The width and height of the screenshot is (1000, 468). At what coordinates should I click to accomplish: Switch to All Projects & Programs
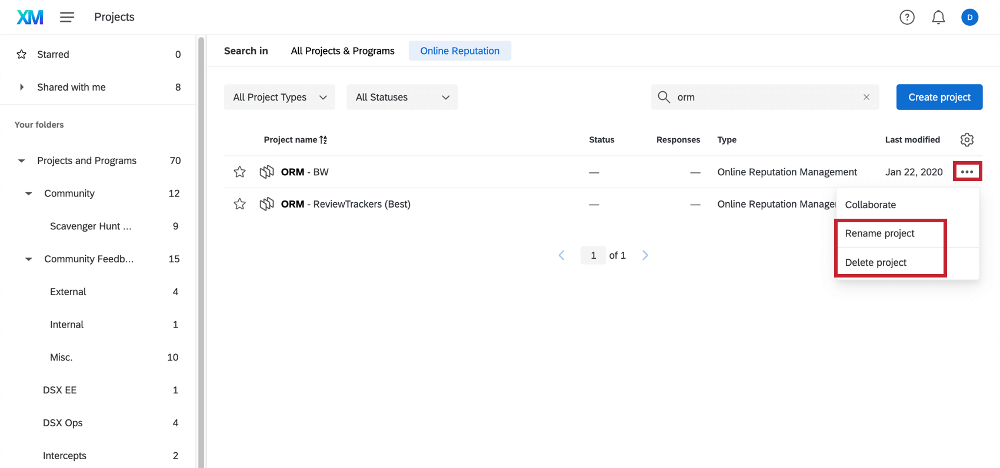(x=342, y=51)
